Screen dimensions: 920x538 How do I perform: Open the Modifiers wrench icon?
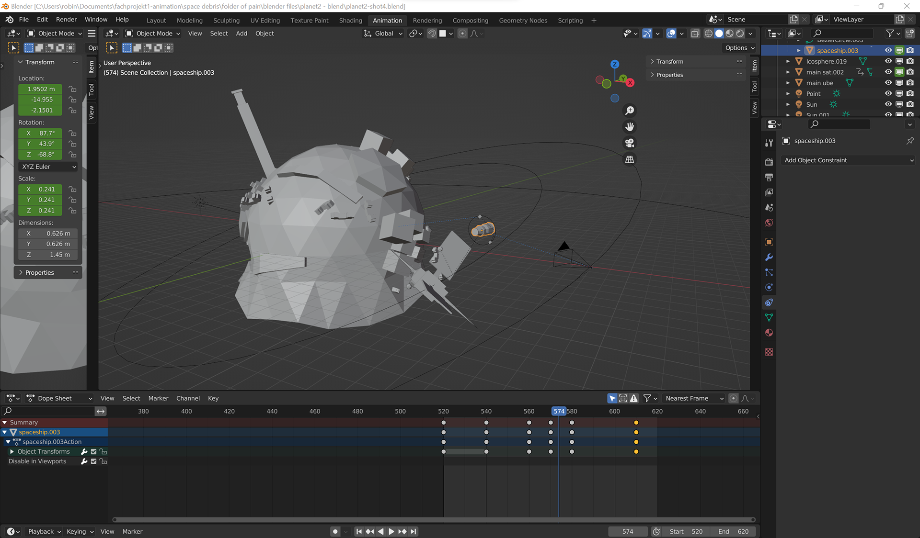point(769,257)
